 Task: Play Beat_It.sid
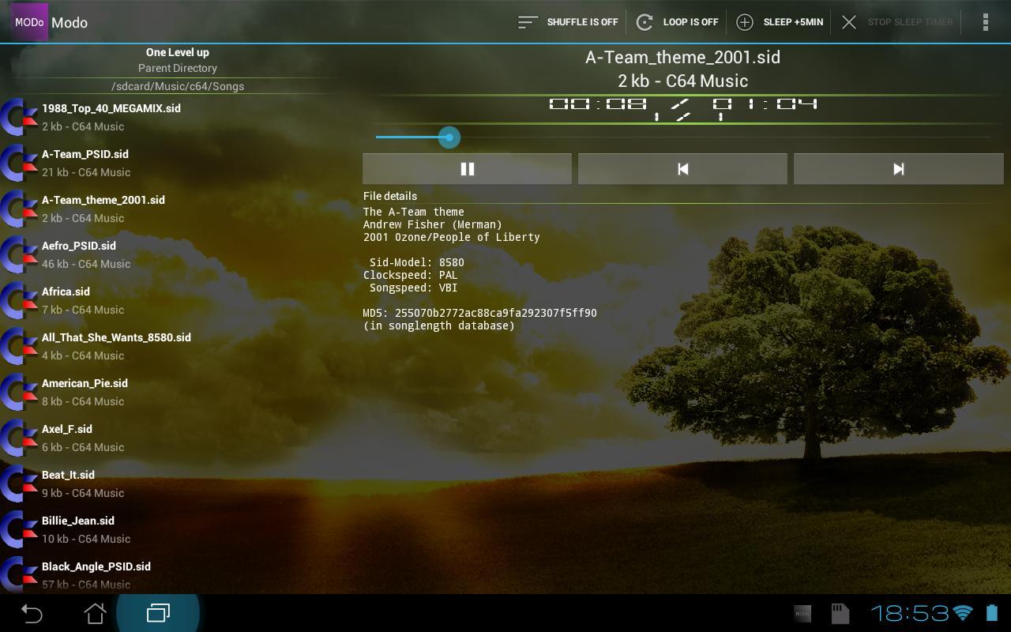(178, 483)
